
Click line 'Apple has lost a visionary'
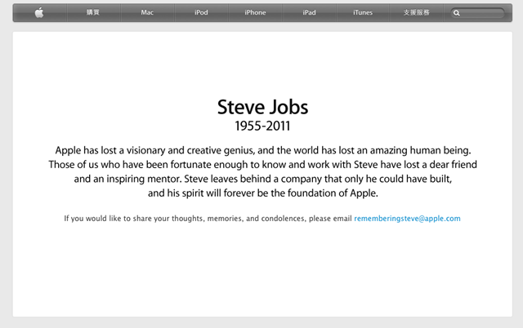click(x=263, y=150)
